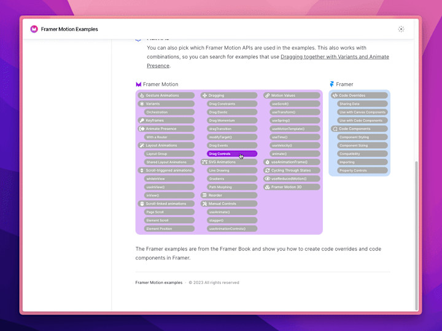Toggle the useInView() filter pill

tap(169, 187)
